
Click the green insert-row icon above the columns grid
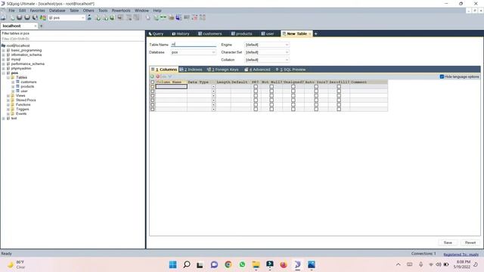(152, 76)
